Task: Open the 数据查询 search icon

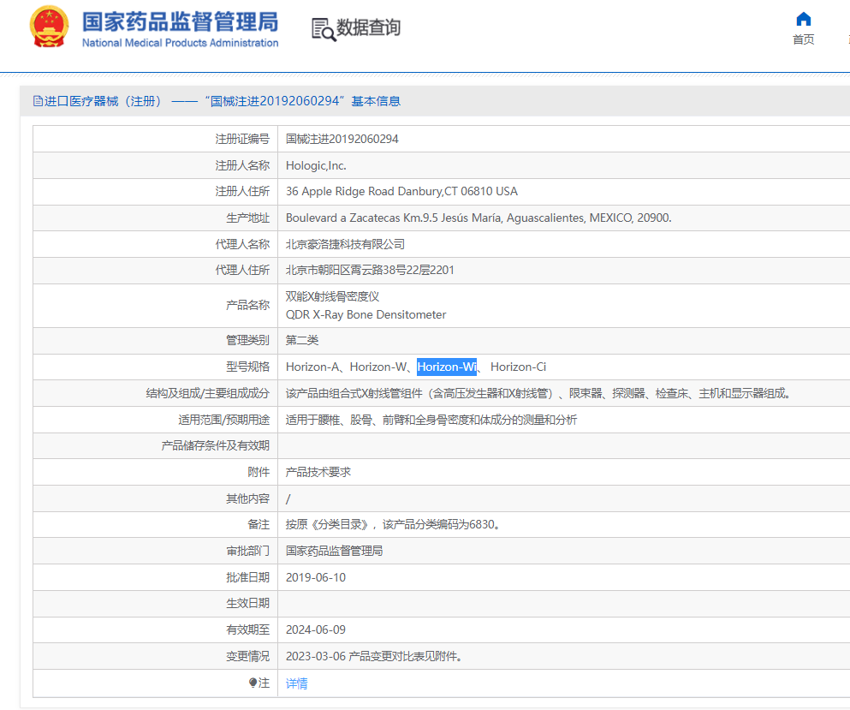Action: tap(324, 29)
